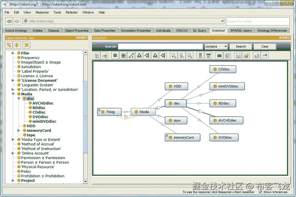Click the Clear button in OntoGraf
The image size is (296, 197).
[265, 46]
